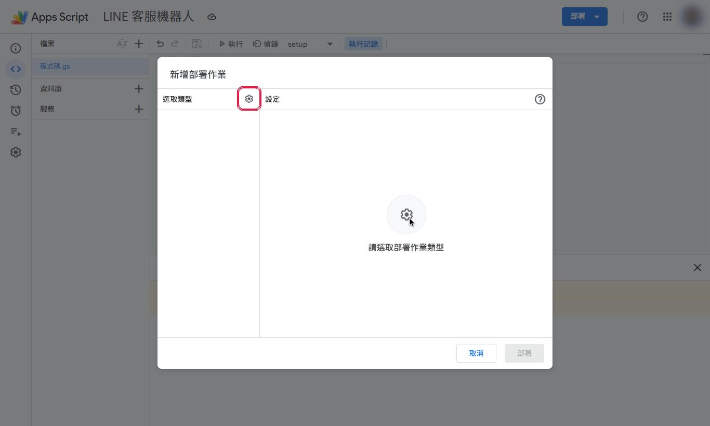Viewport: 710px width, 426px height.
Task: Click 執行 to run the function
Action: point(231,44)
